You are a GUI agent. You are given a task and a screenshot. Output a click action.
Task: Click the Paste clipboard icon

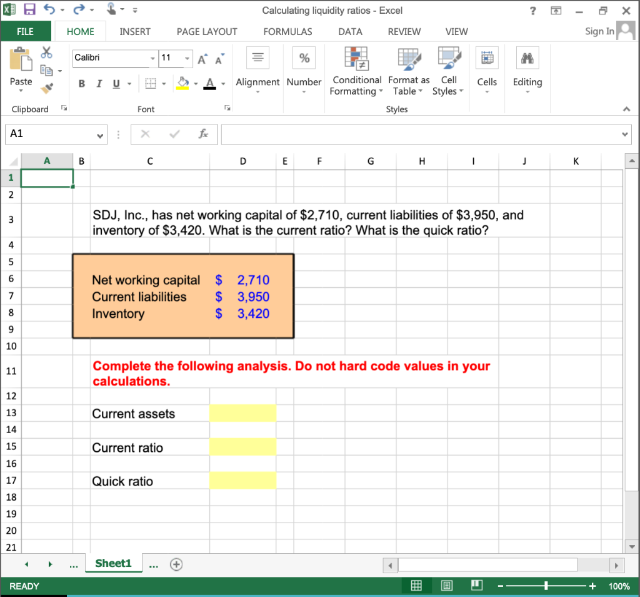point(21,59)
